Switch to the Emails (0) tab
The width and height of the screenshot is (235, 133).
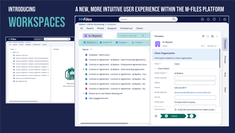coord(106,42)
